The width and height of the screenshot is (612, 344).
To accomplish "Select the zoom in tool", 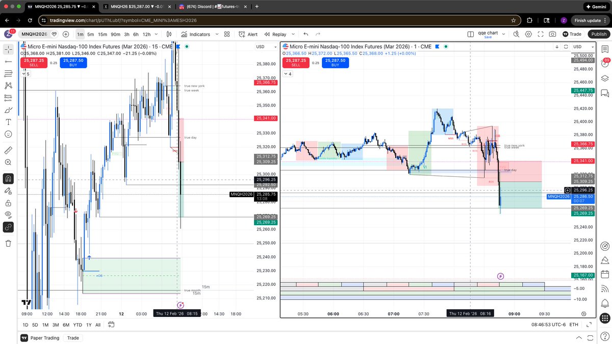I will [8, 163].
